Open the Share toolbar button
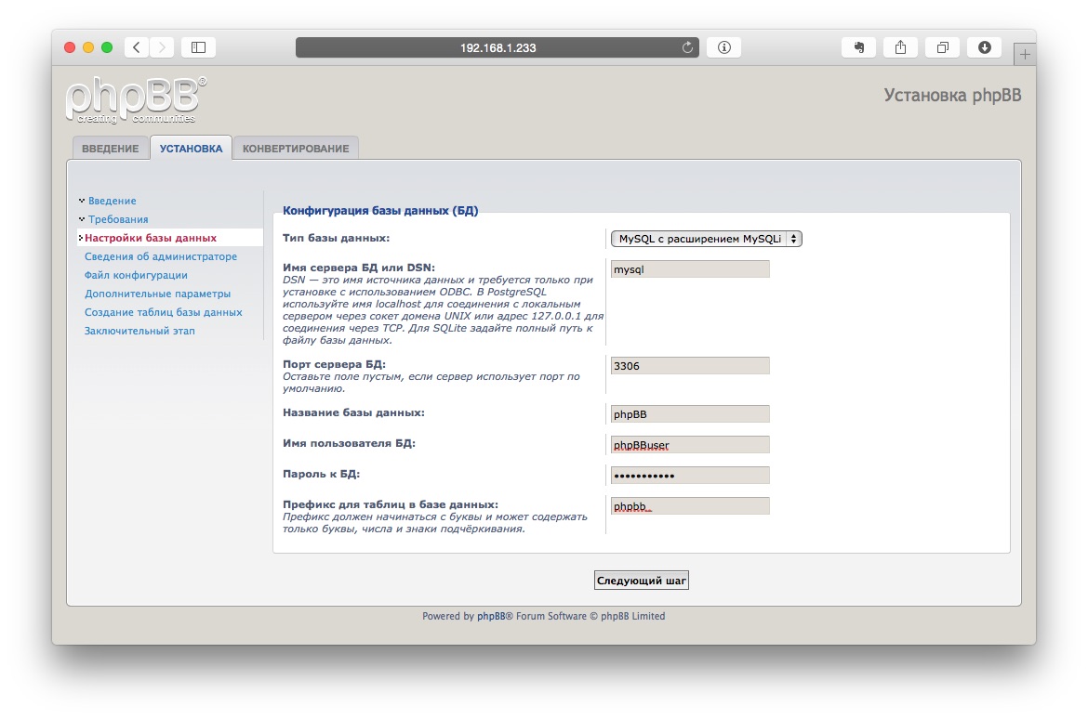 click(901, 47)
